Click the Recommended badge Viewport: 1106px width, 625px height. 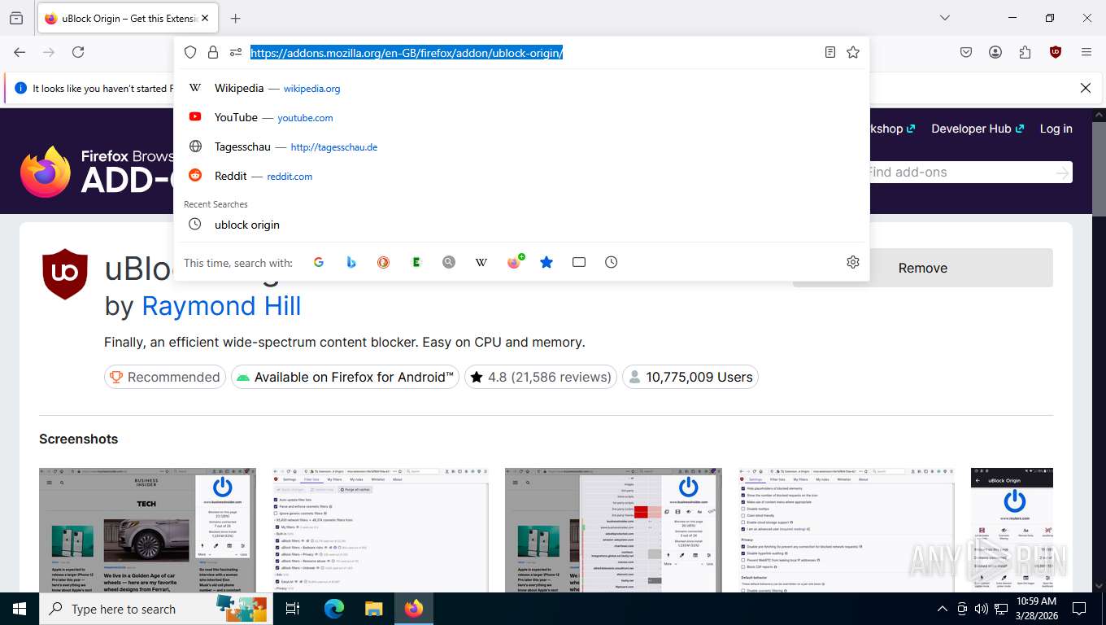click(166, 377)
